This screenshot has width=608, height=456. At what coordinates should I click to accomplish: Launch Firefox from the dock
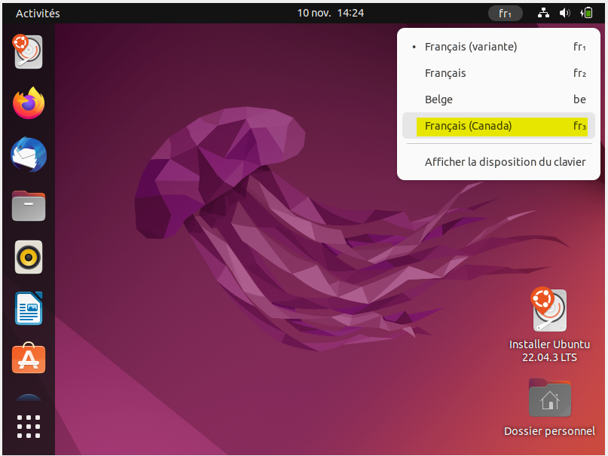pyautogui.click(x=29, y=103)
